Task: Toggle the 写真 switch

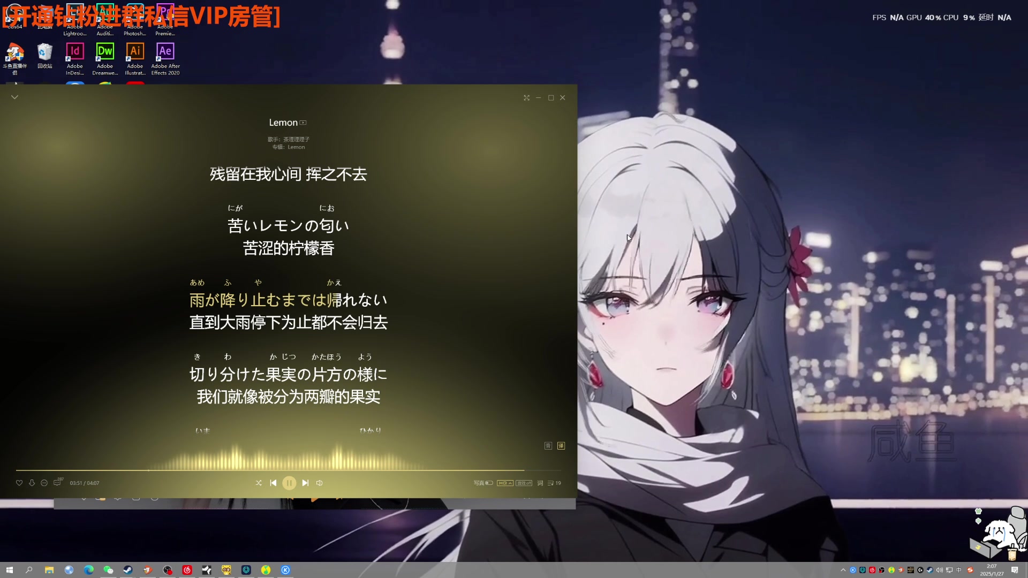Action: click(489, 483)
